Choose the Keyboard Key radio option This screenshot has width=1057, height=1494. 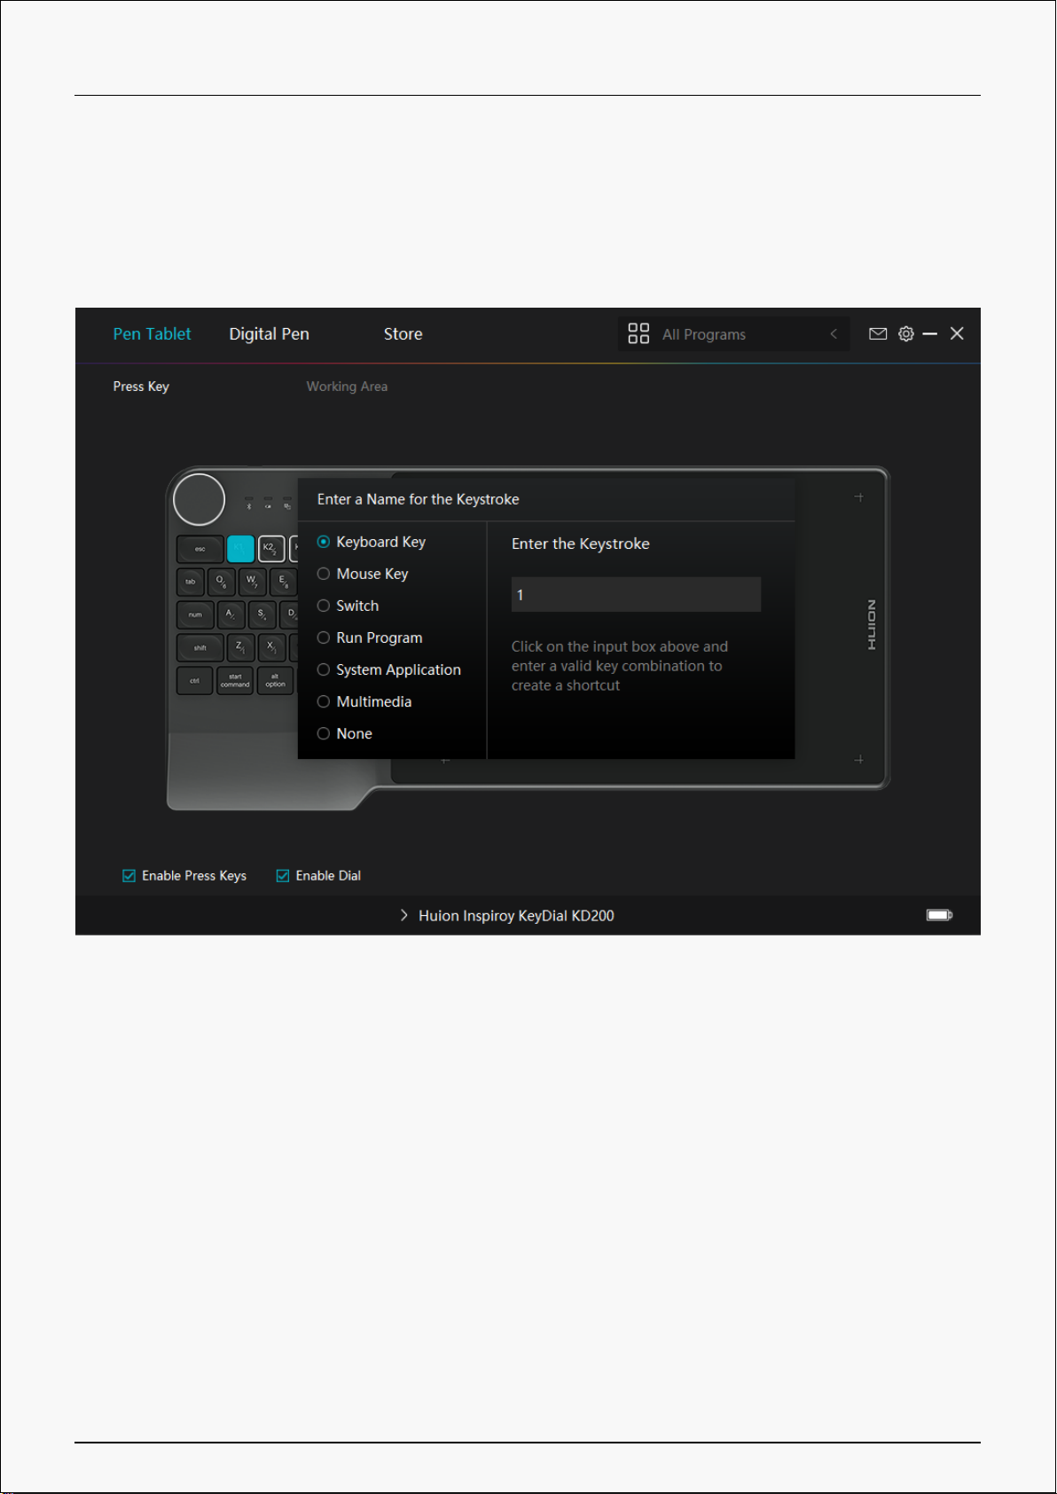pos(372,542)
